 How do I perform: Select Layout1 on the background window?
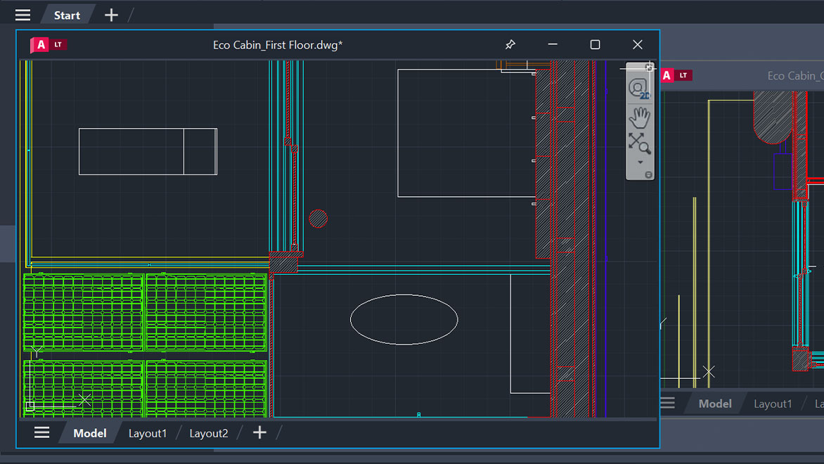(773, 403)
